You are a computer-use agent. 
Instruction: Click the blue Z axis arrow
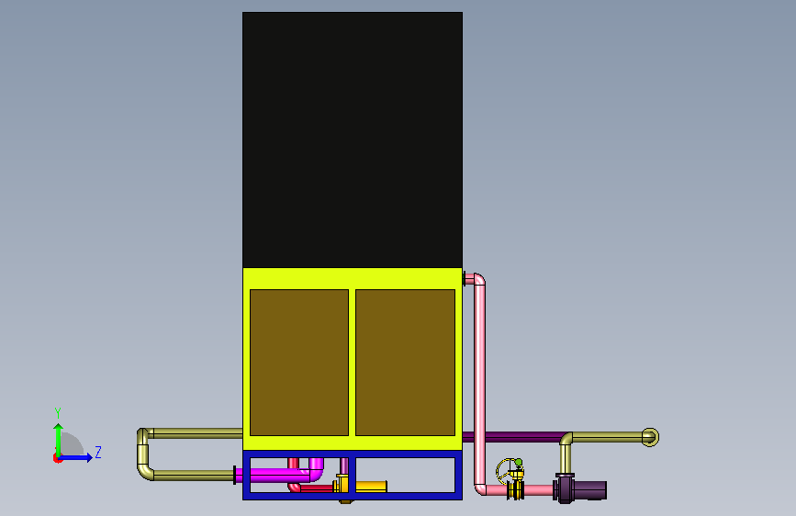tap(76, 457)
